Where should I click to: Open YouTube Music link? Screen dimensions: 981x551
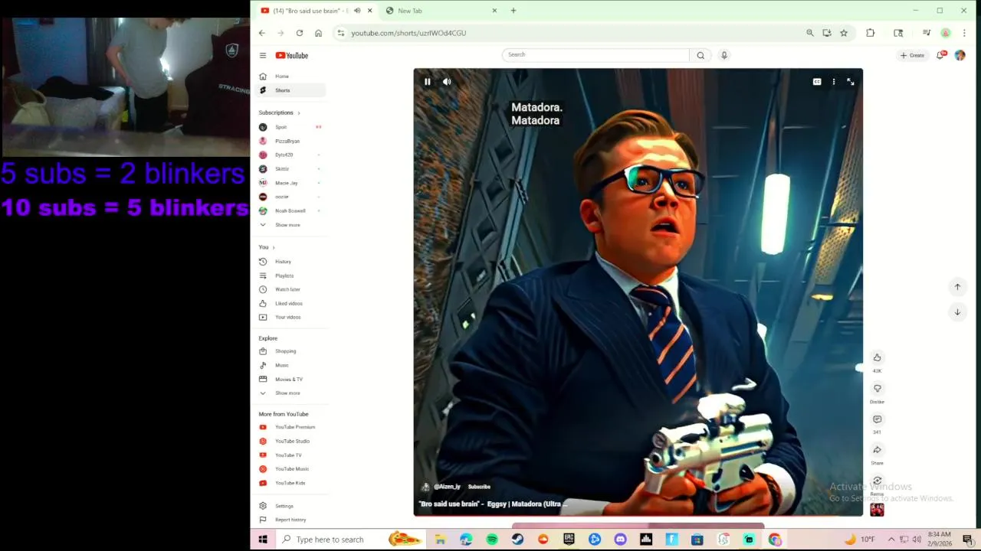tap(291, 469)
